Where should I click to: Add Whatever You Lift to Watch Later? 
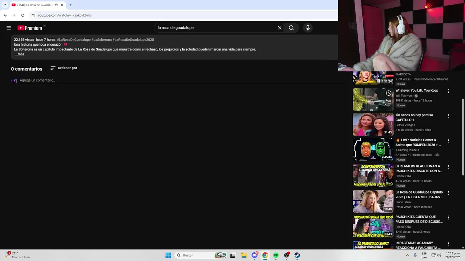click(389, 93)
